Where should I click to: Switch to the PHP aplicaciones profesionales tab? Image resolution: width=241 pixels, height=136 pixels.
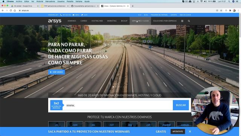tap(55, 6)
